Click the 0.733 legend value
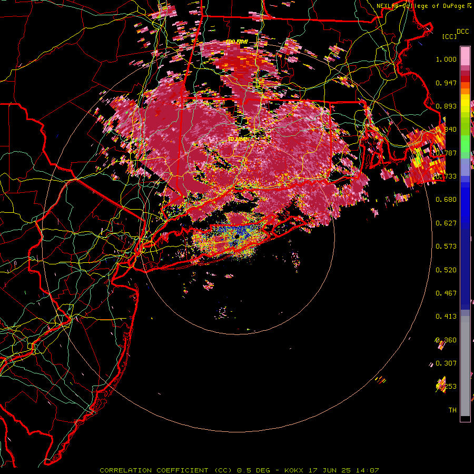 tap(446, 176)
